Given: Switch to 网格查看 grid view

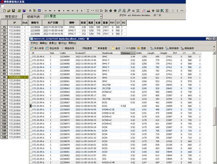Looking at the screenshot, I should pyautogui.click(x=85, y=48).
